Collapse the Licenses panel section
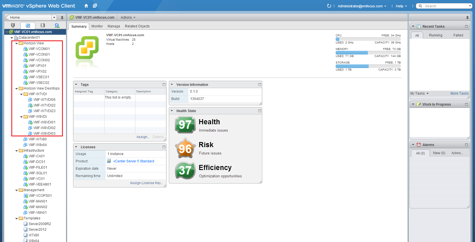Screen dimensions: 475x242 tap(76, 147)
